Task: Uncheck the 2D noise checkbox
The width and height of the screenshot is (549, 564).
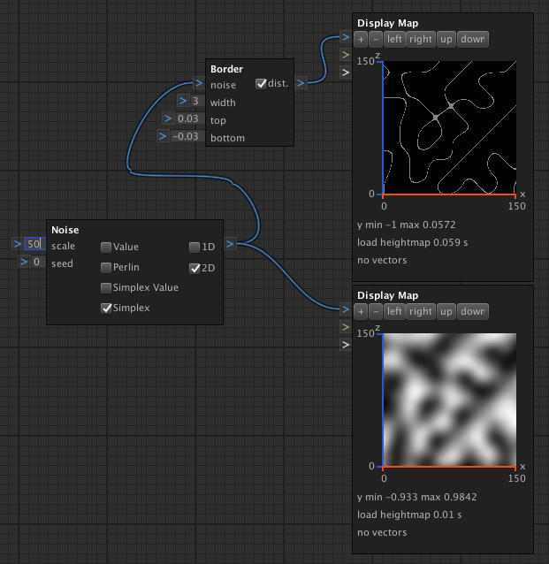Action: (x=194, y=268)
